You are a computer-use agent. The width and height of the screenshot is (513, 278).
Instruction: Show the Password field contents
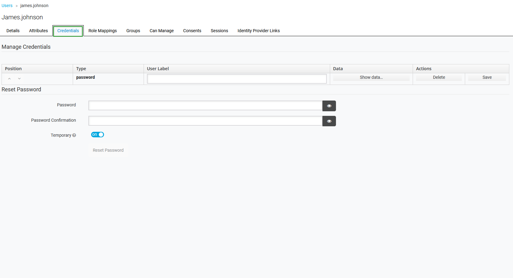(329, 106)
